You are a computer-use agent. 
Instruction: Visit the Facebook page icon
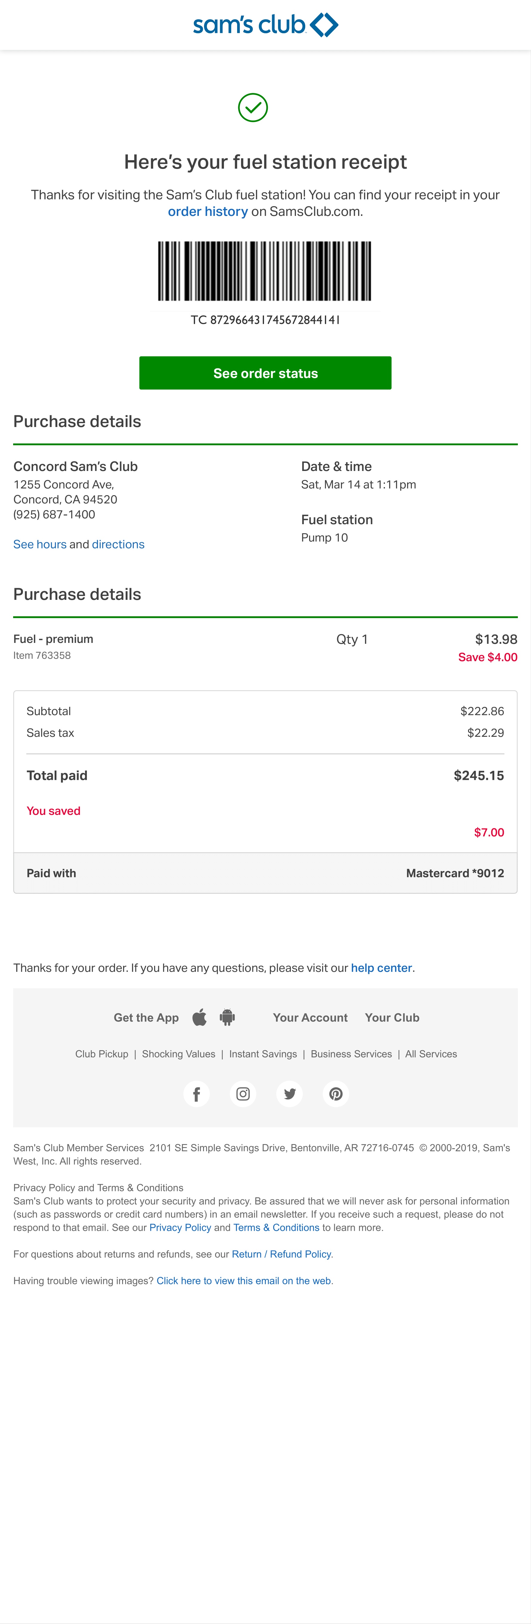coord(197,1094)
